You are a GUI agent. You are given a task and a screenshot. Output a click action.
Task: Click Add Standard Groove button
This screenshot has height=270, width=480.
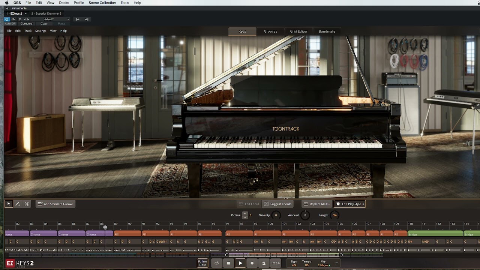(x=55, y=204)
